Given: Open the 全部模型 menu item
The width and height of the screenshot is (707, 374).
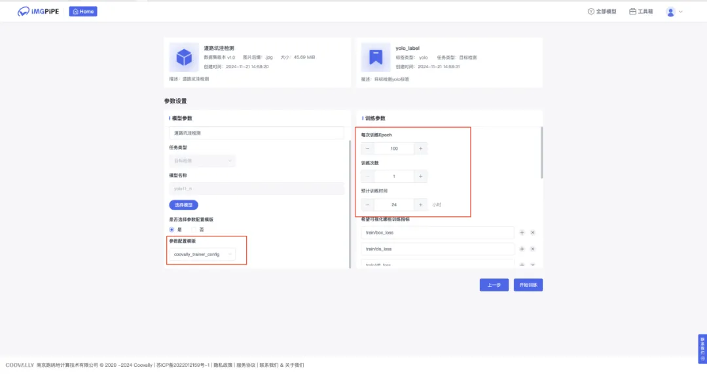Looking at the screenshot, I should coord(602,11).
